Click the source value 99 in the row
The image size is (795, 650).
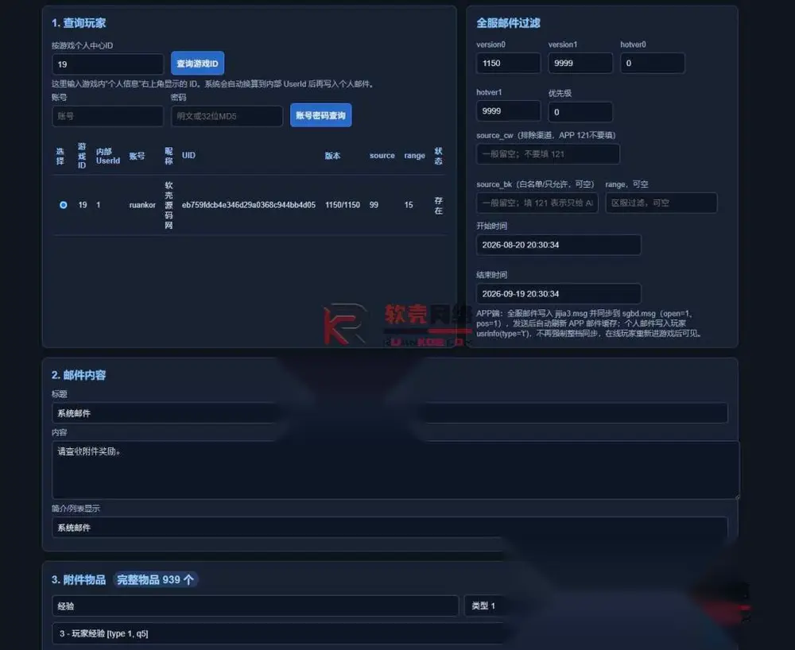374,205
